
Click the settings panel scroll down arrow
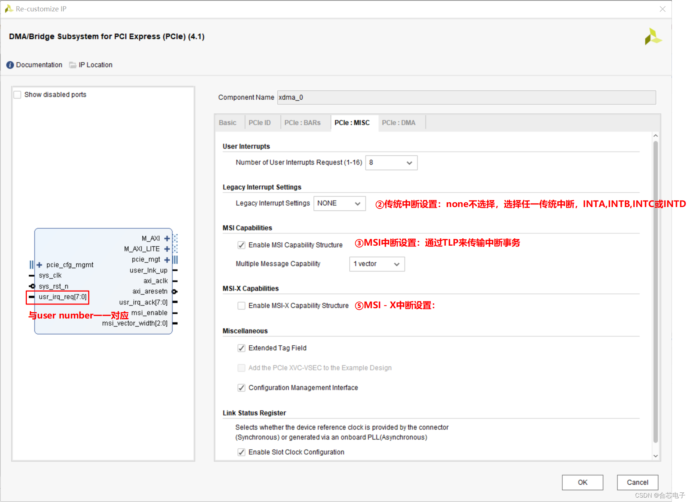[x=655, y=456]
